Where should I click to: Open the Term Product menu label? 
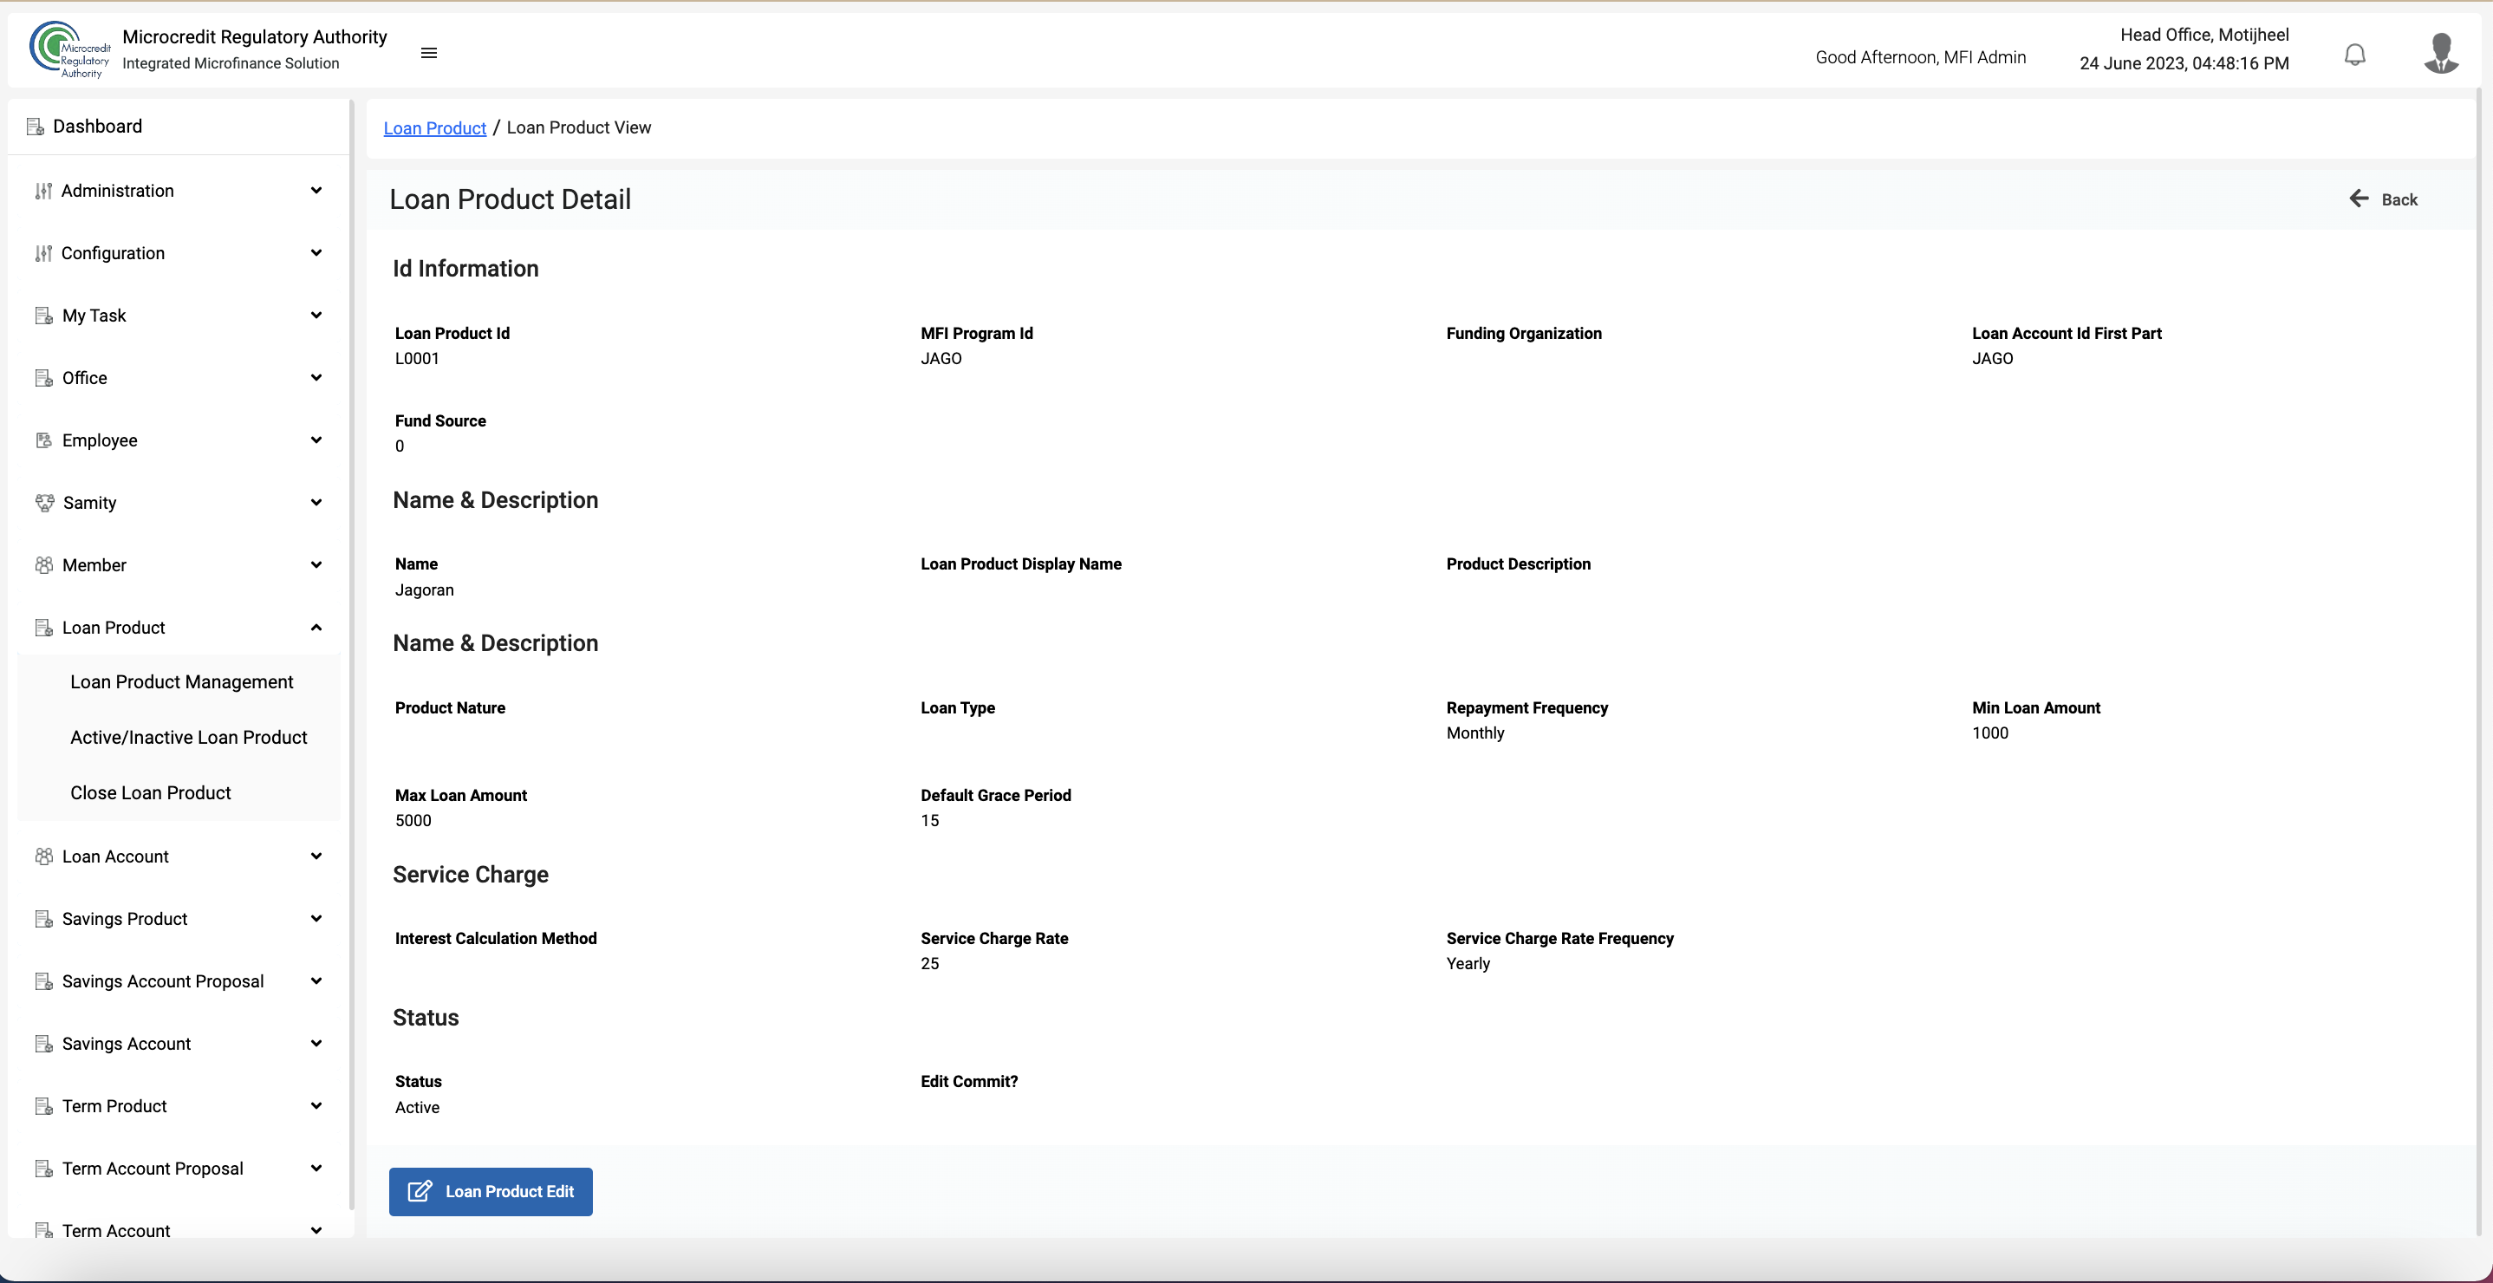pyautogui.click(x=114, y=1106)
